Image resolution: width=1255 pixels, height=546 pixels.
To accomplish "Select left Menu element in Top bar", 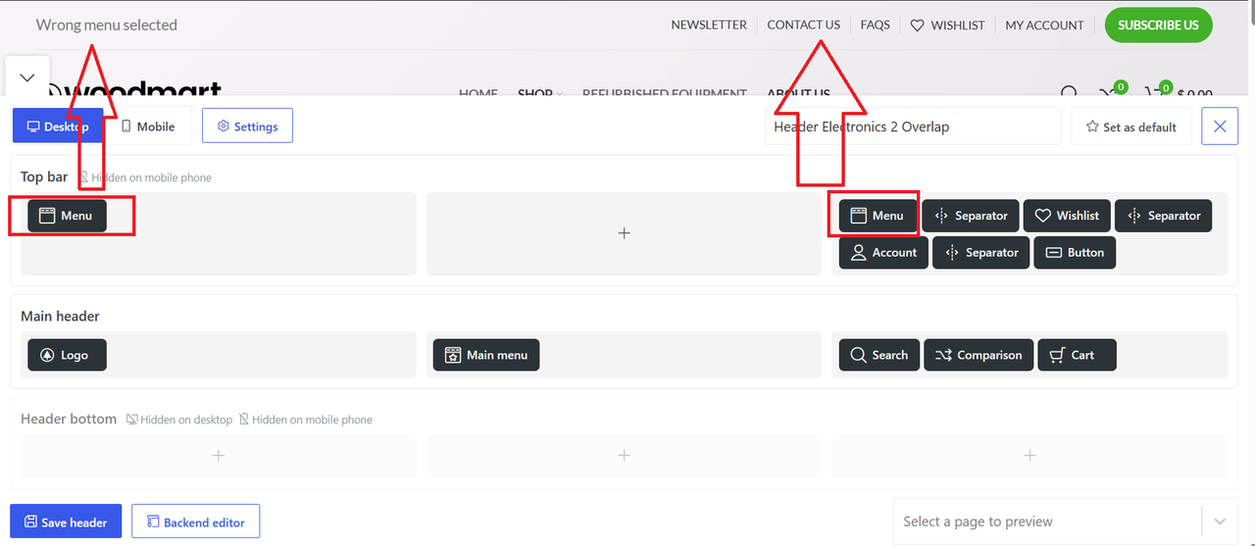I will 67,216.
